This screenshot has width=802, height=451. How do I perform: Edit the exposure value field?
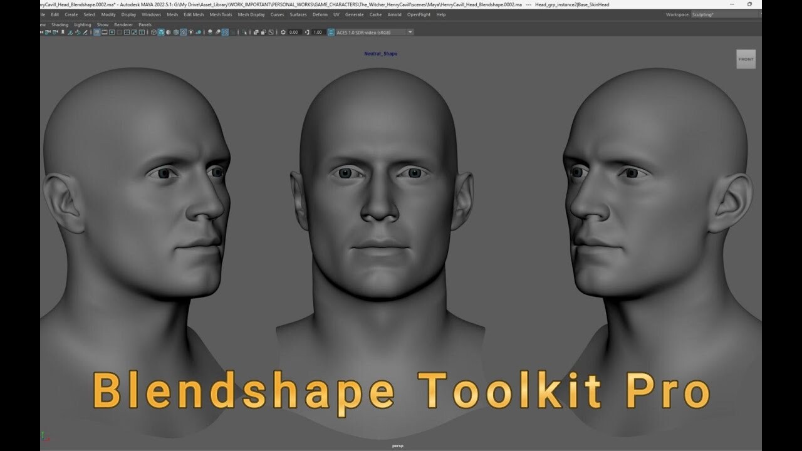coord(293,32)
